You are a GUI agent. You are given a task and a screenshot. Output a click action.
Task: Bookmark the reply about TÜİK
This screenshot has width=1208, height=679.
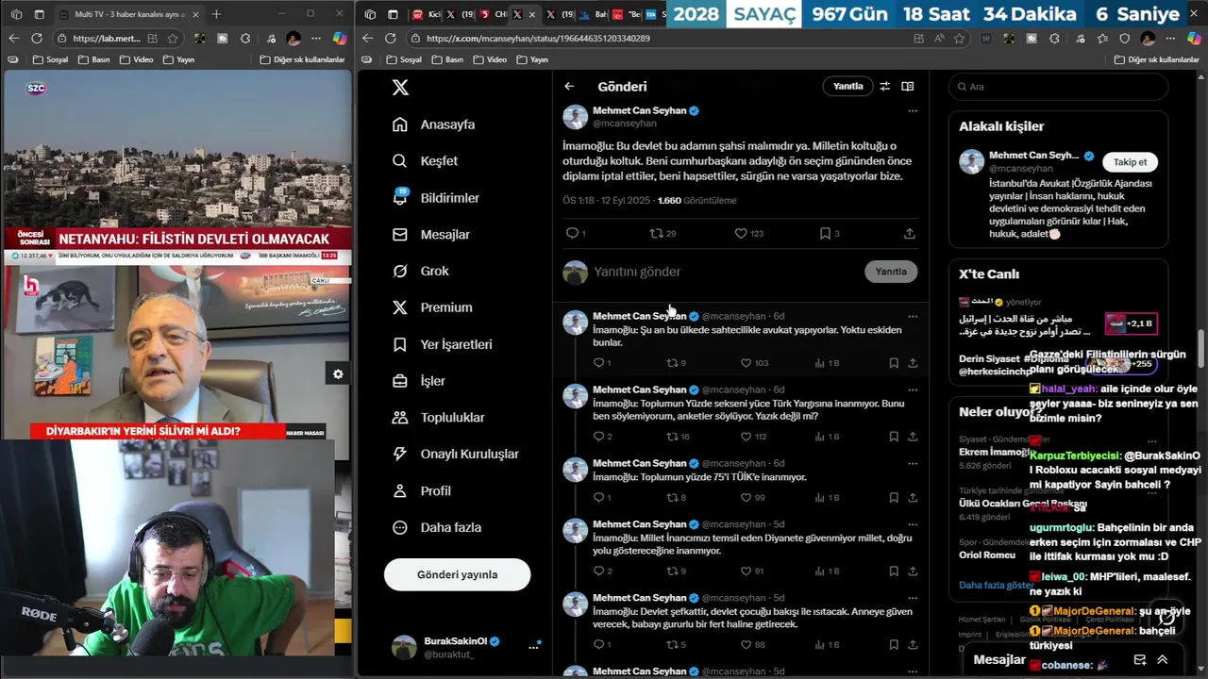[x=894, y=497]
